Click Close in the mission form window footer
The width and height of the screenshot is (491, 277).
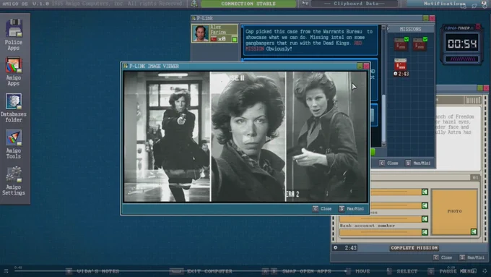click(443, 257)
